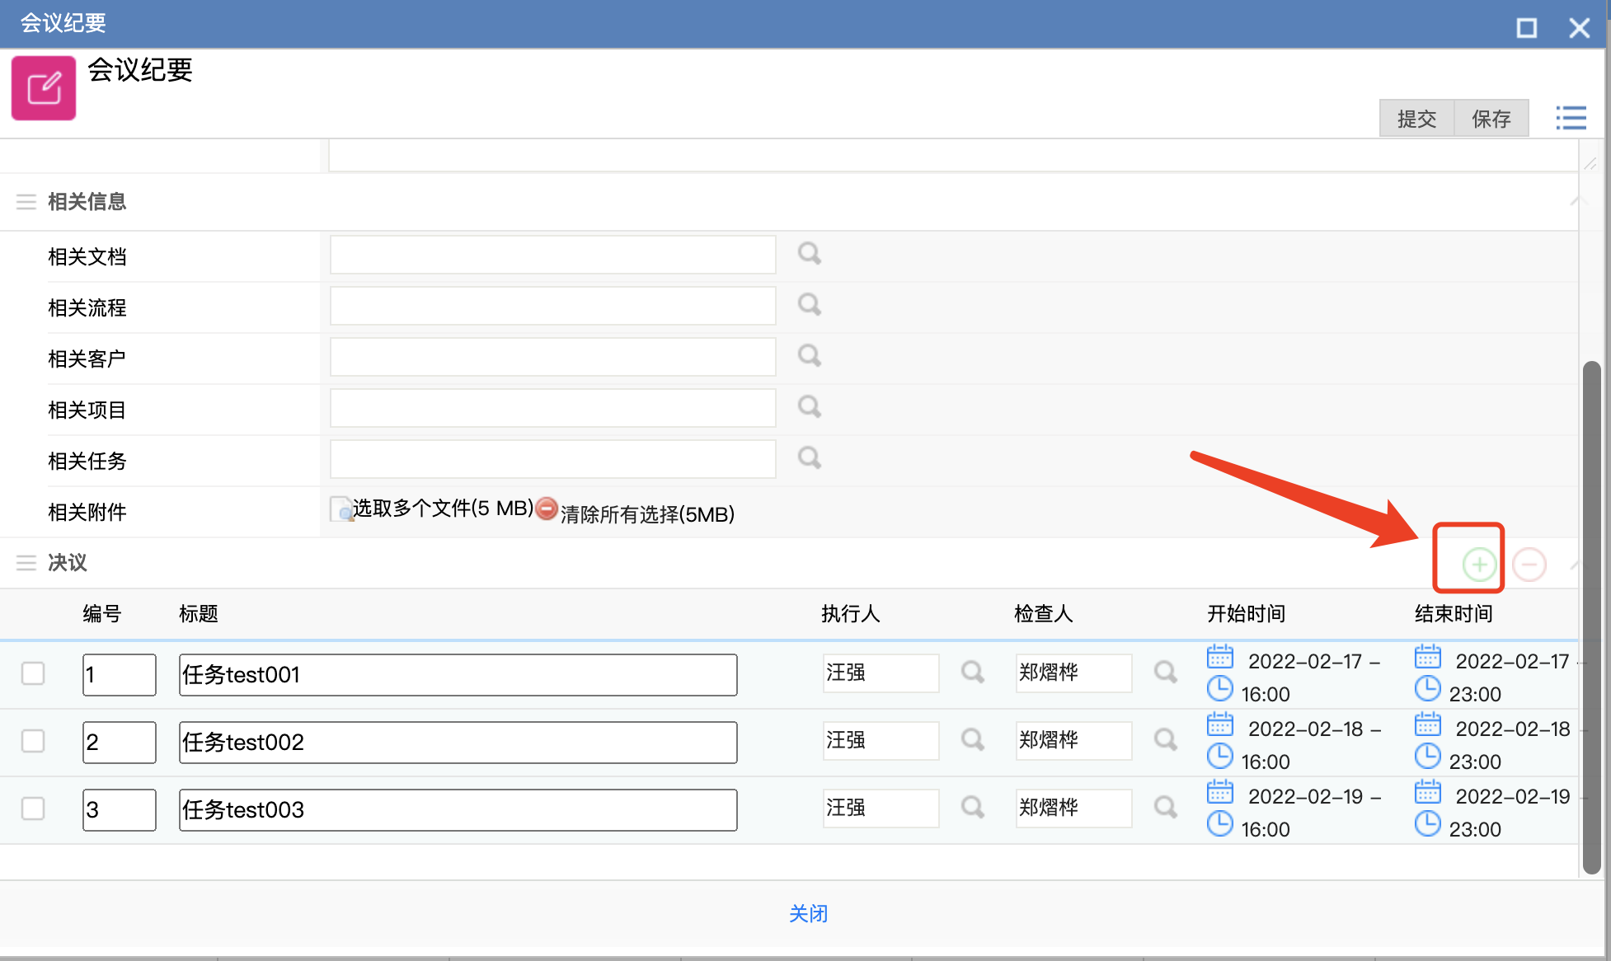Click the 关闭 link at bottom
Viewport: 1611px width, 961px height.
pyautogui.click(x=808, y=913)
